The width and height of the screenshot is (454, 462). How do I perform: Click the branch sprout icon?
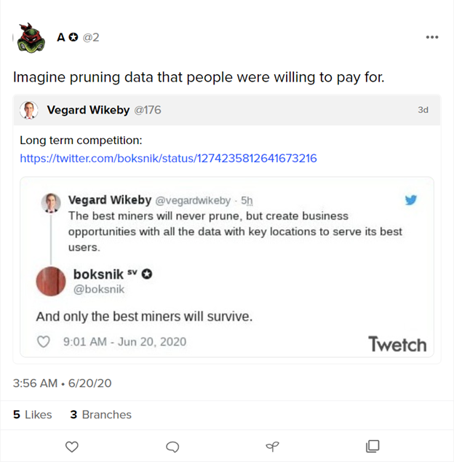point(272,446)
